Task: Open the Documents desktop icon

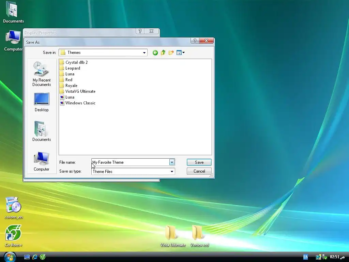Action: coord(13,12)
